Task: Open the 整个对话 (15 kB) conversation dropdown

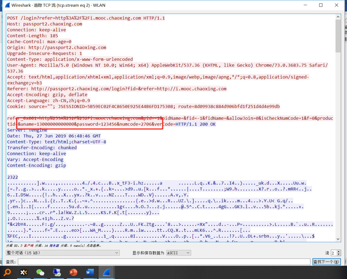Action: click(x=63, y=253)
